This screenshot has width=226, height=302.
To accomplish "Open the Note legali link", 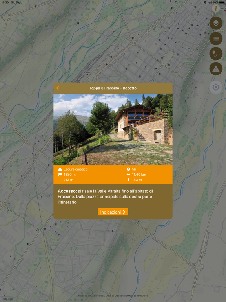I will 8,299.
